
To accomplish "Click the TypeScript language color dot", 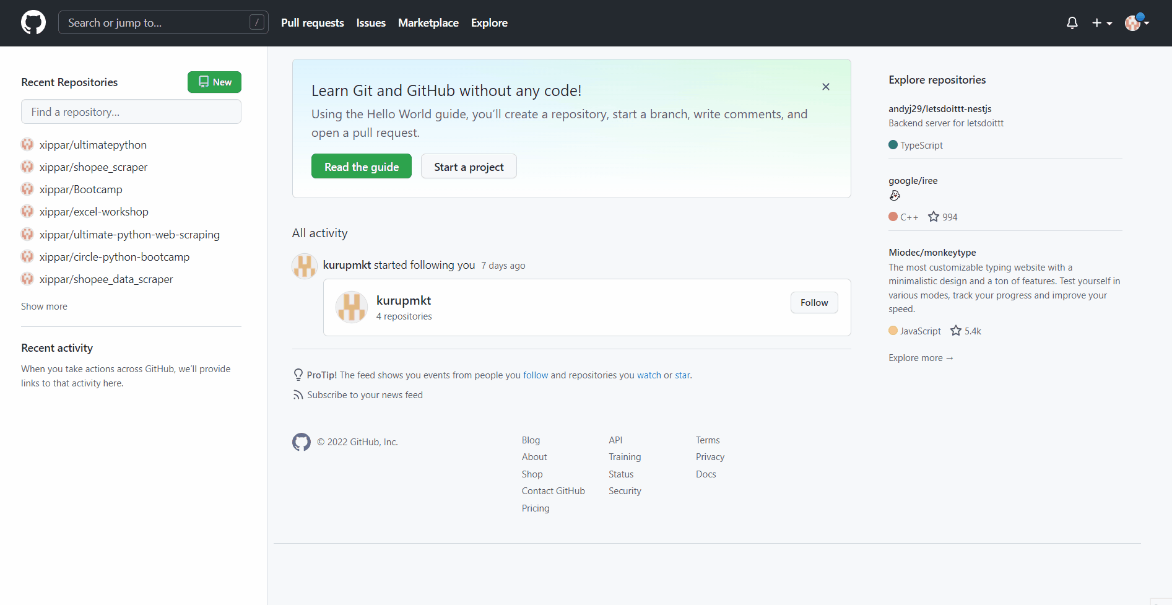I will click(892, 144).
